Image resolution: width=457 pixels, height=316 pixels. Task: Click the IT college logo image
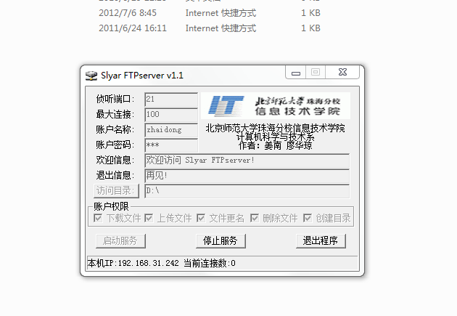click(276, 105)
